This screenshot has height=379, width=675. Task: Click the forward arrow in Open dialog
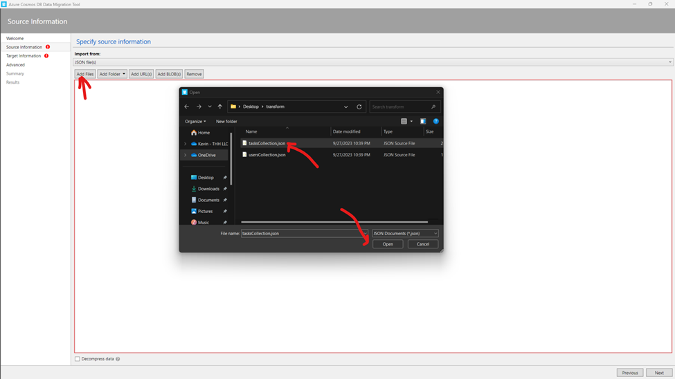pyautogui.click(x=199, y=107)
